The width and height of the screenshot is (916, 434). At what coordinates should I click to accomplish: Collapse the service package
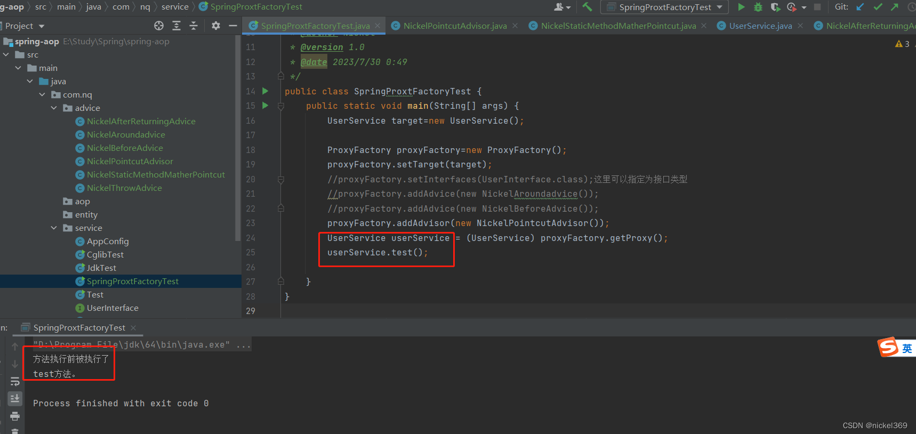[54, 228]
